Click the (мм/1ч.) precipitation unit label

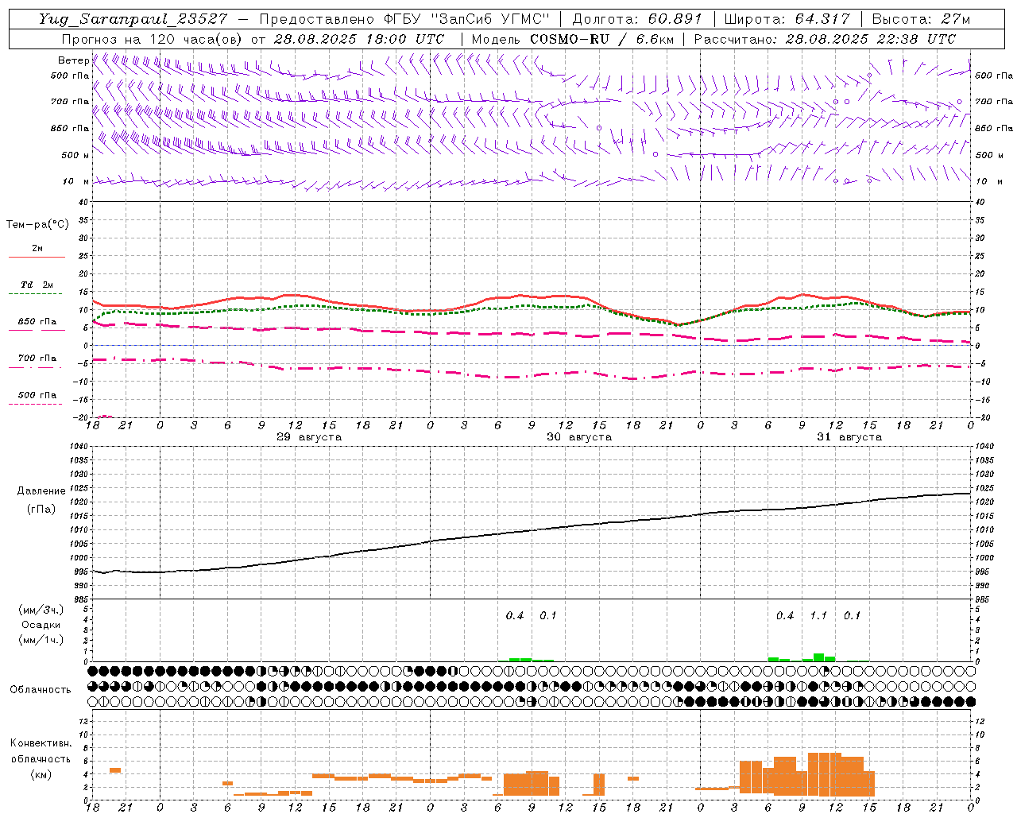41,639
